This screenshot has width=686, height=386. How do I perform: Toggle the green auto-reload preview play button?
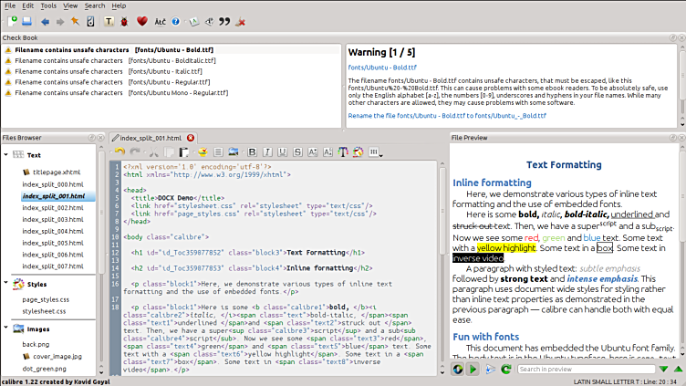click(x=473, y=369)
